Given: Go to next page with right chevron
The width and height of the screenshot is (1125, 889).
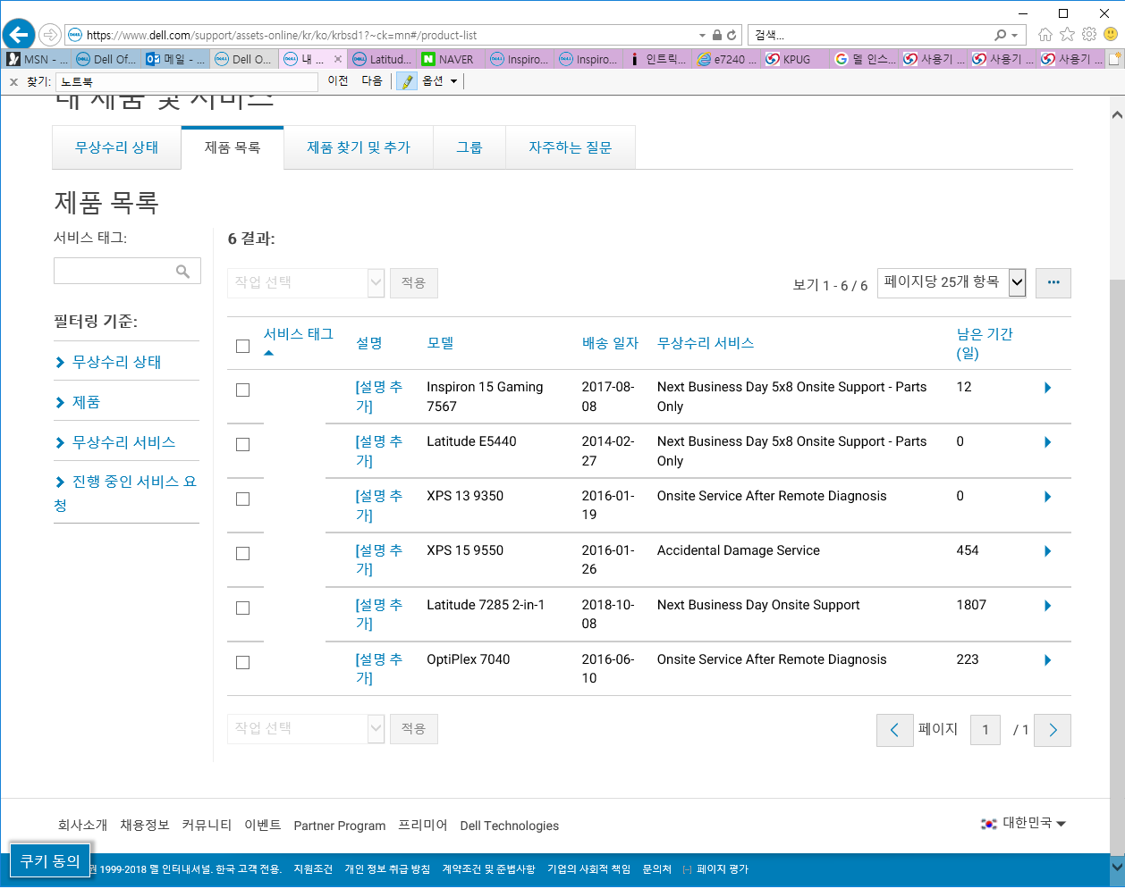Looking at the screenshot, I should [x=1053, y=730].
